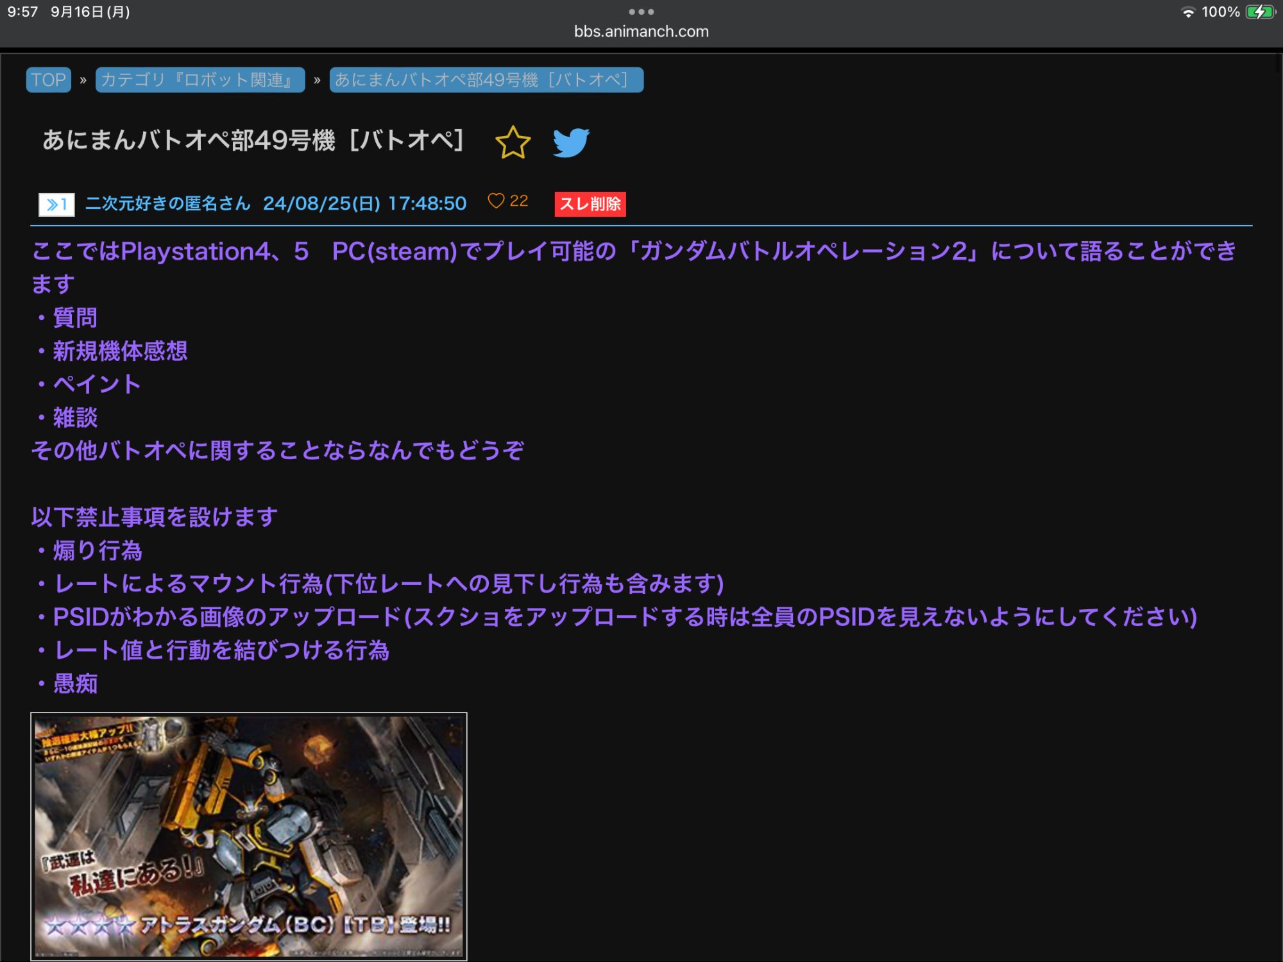Tap the date 9月16日(月) in status bar
The image size is (1283, 962).
pyautogui.click(x=90, y=12)
